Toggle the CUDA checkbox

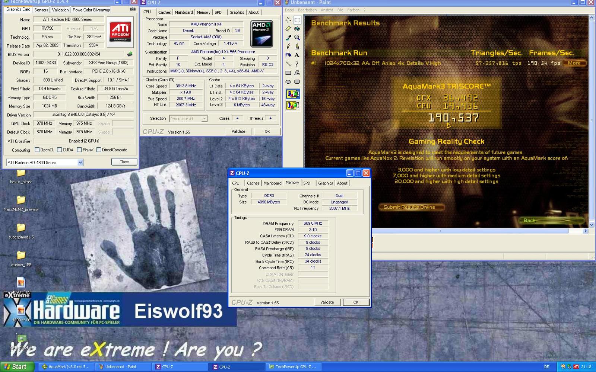tap(59, 150)
